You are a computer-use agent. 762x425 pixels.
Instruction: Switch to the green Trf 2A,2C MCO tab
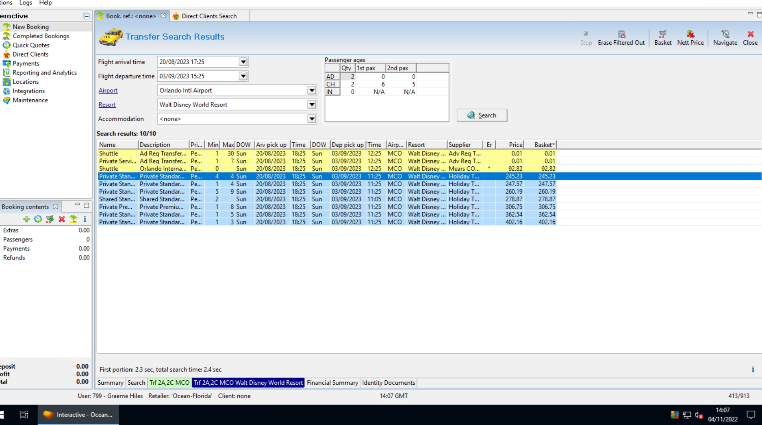[x=169, y=383]
